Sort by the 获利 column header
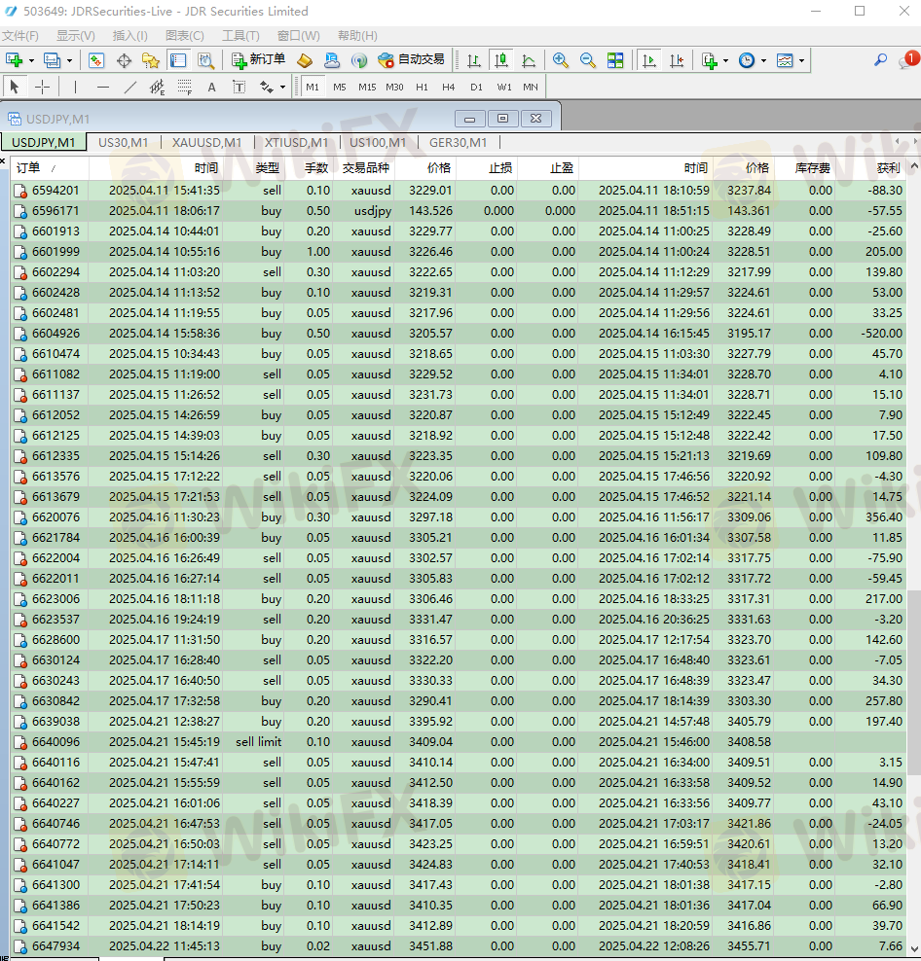 click(888, 167)
